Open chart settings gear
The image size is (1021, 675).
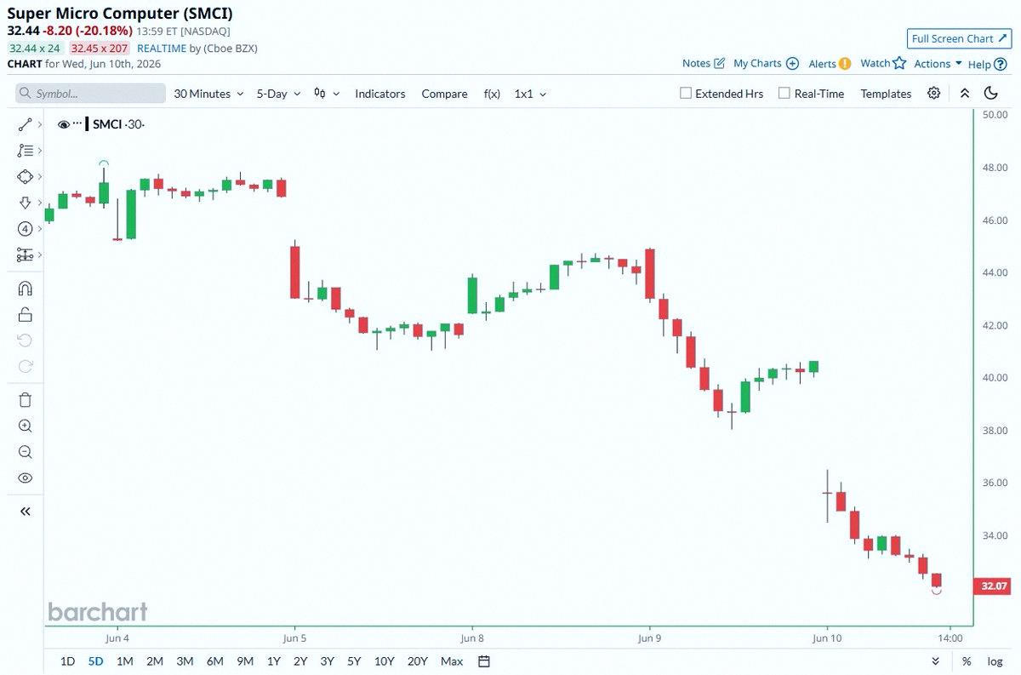pos(933,94)
